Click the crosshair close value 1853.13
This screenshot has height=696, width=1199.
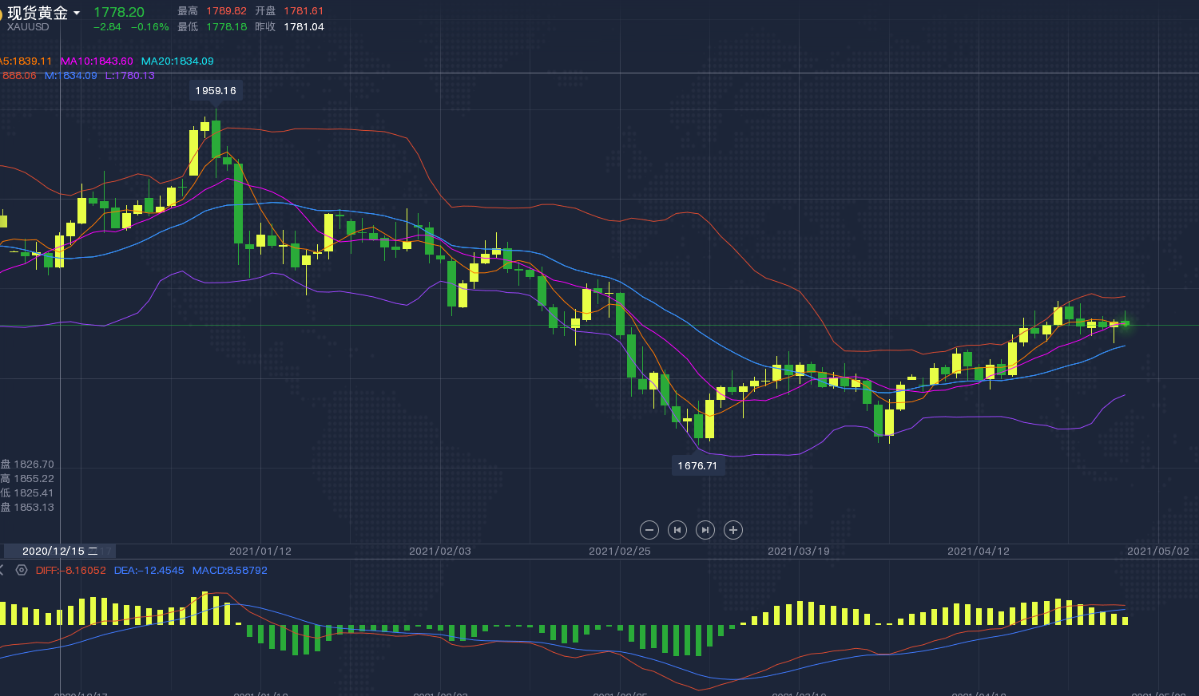pyautogui.click(x=34, y=508)
